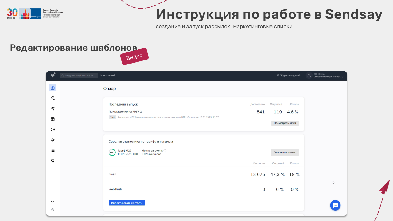Open the templates layout sidebar icon
Image resolution: width=393 pixels, height=221 pixels.
(53, 119)
